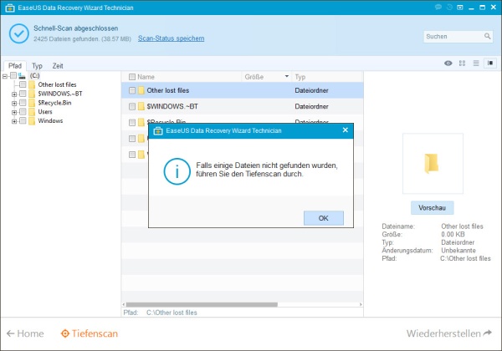Open the Scan-Status speichern link
Image resolution: width=502 pixels, height=351 pixels.
(x=171, y=38)
